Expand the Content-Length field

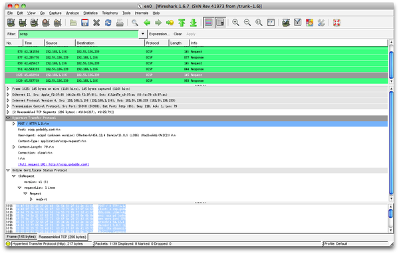tap(14, 147)
